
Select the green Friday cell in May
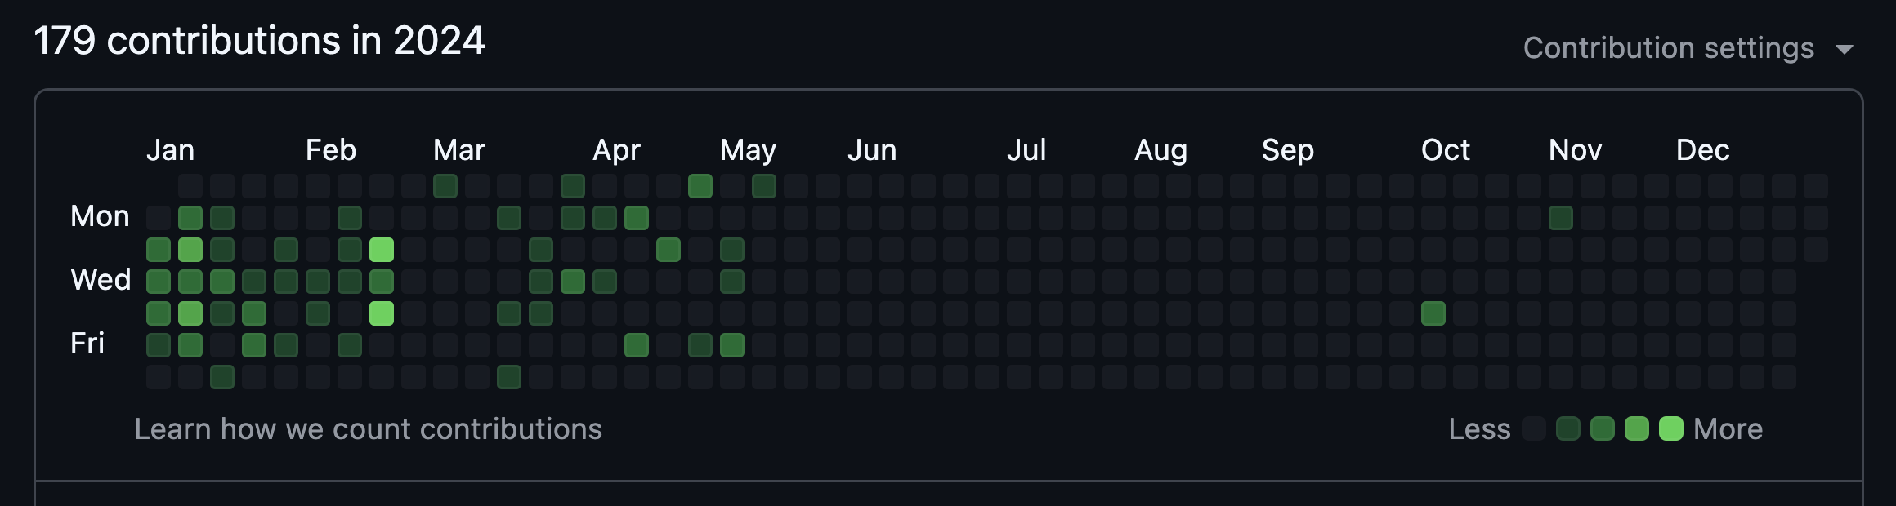click(731, 345)
